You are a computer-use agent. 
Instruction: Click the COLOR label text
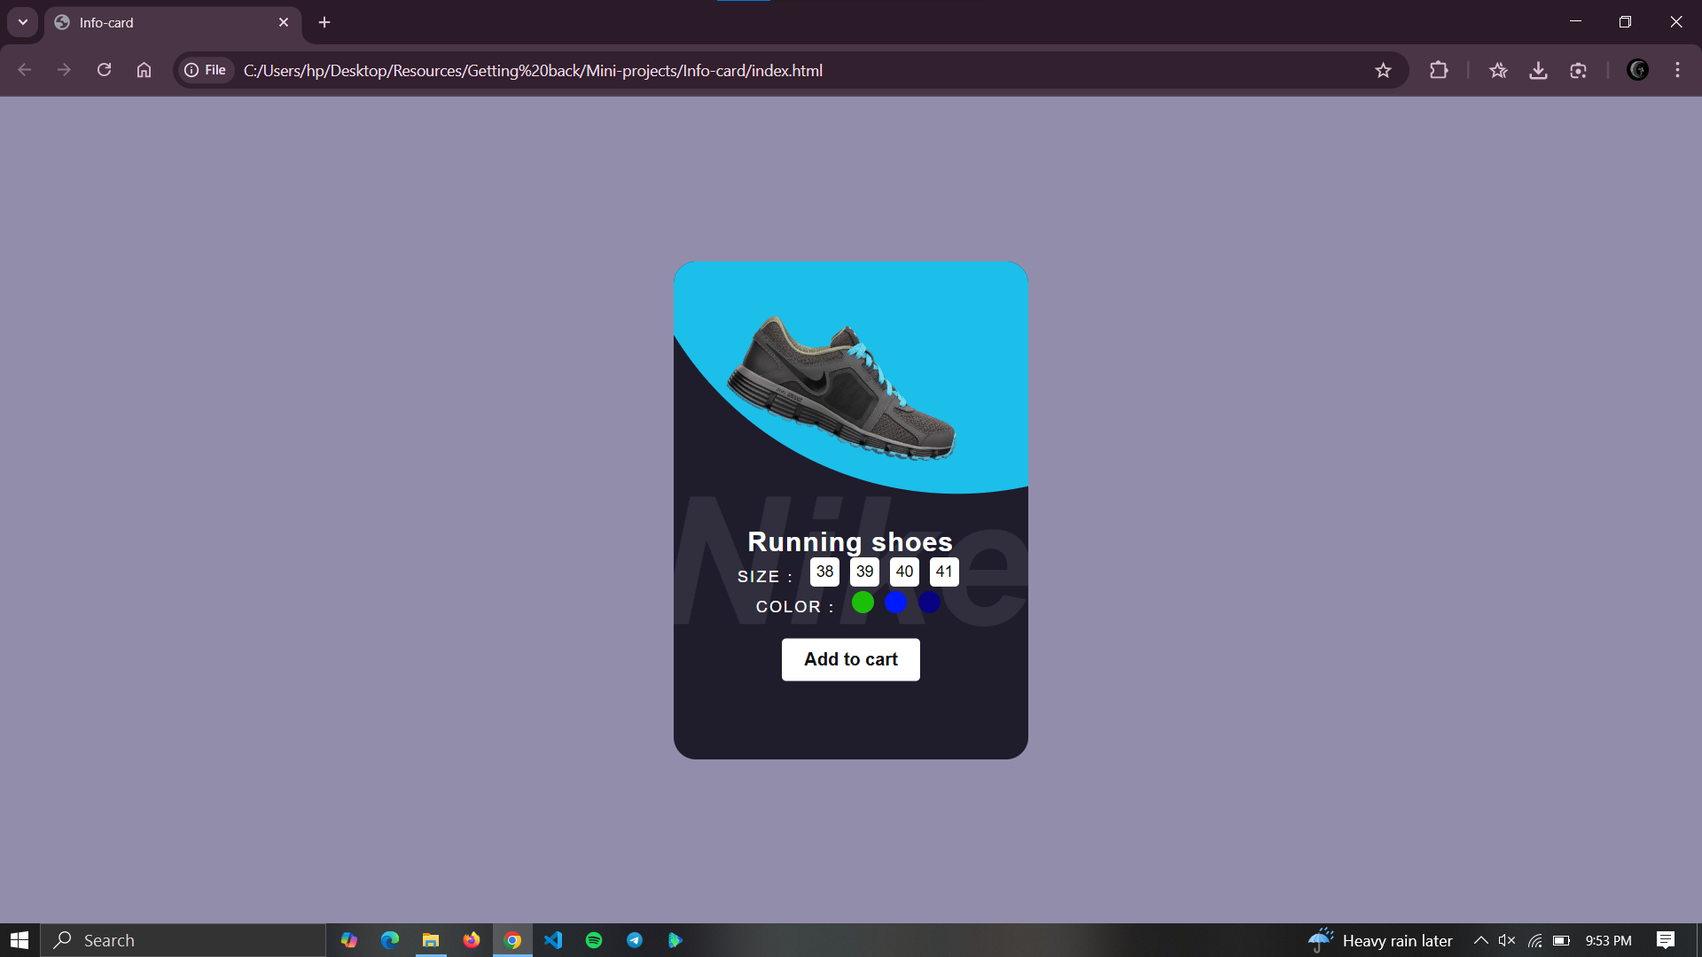[795, 607]
